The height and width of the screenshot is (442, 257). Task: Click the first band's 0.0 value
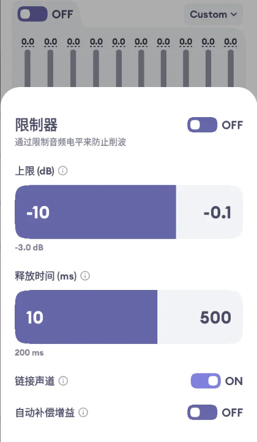28,42
